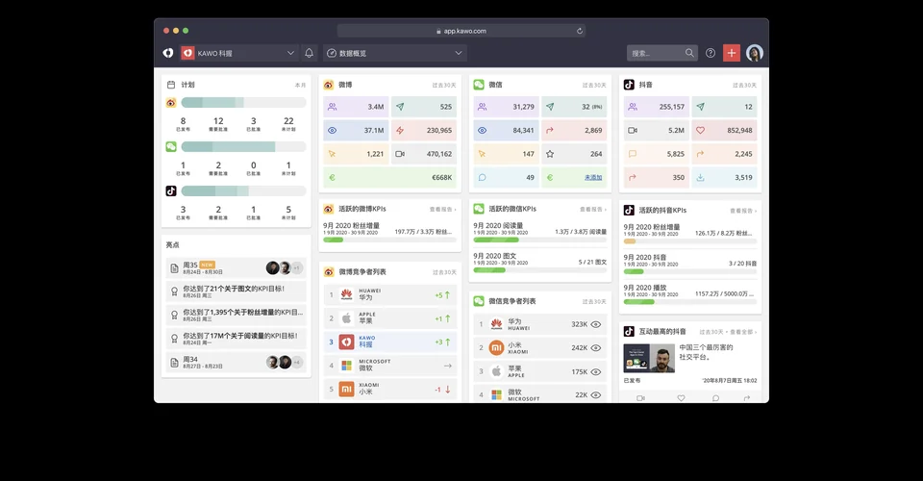Open top Douyin video thumbnail
923x481 pixels.
[x=649, y=358]
